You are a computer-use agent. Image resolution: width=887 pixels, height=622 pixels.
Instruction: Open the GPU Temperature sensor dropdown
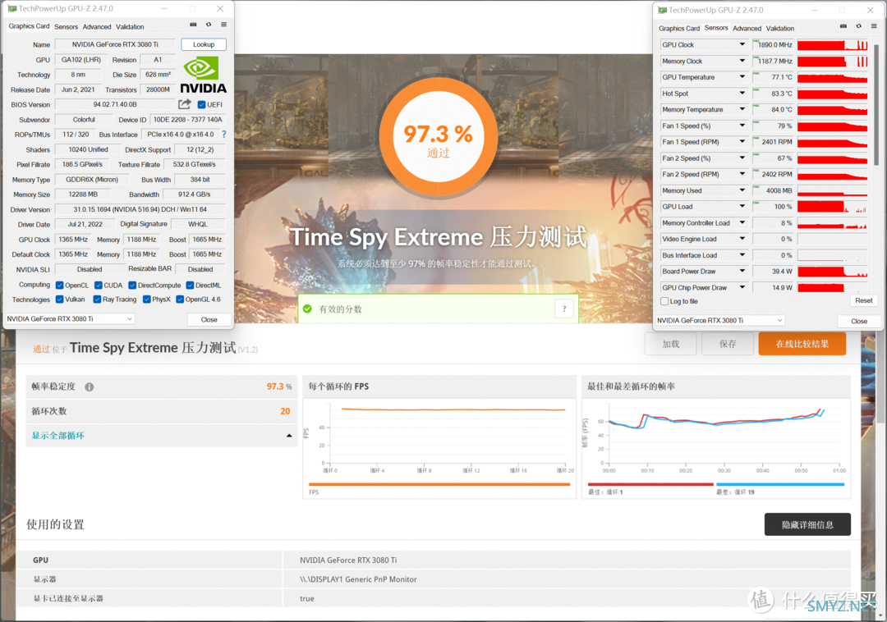click(742, 77)
